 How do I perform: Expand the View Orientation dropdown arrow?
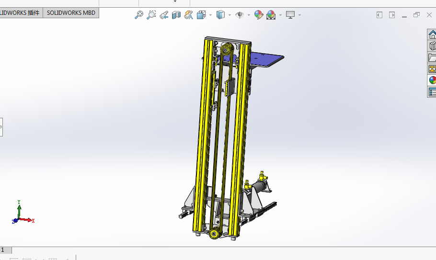pos(210,15)
